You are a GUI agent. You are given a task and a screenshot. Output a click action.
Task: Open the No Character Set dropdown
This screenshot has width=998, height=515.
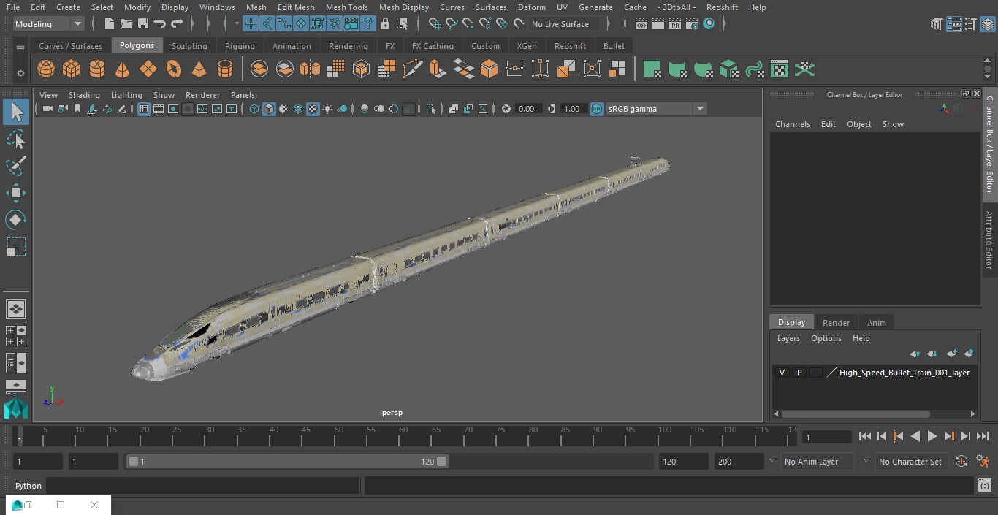point(910,462)
